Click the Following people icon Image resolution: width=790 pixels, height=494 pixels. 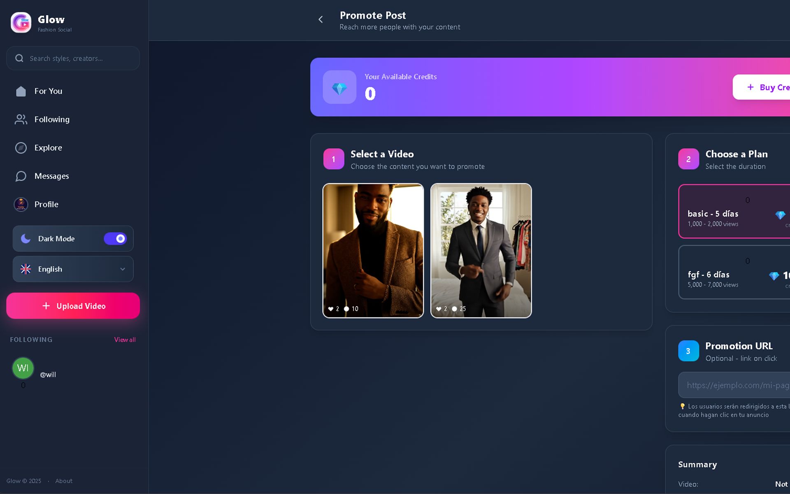click(x=21, y=119)
